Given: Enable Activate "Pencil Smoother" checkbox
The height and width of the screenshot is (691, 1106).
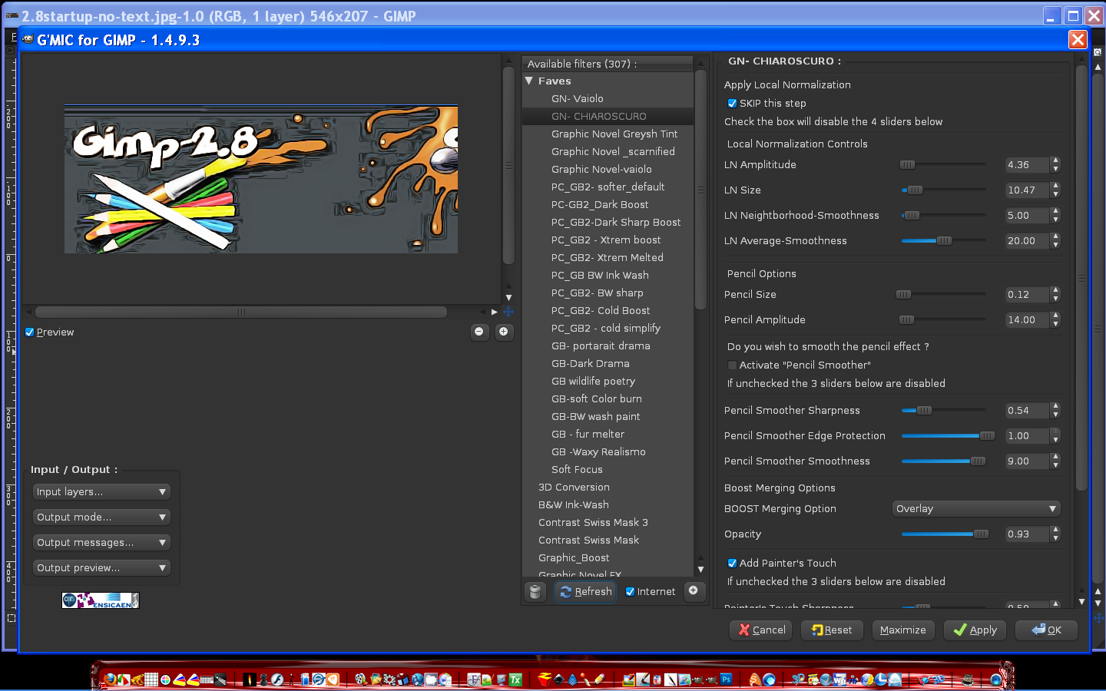Looking at the screenshot, I should point(732,365).
